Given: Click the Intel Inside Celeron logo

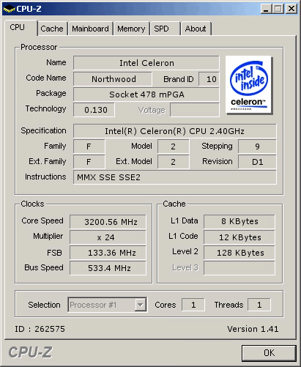Looking at the screenshot, I should (x=248, y=84).
